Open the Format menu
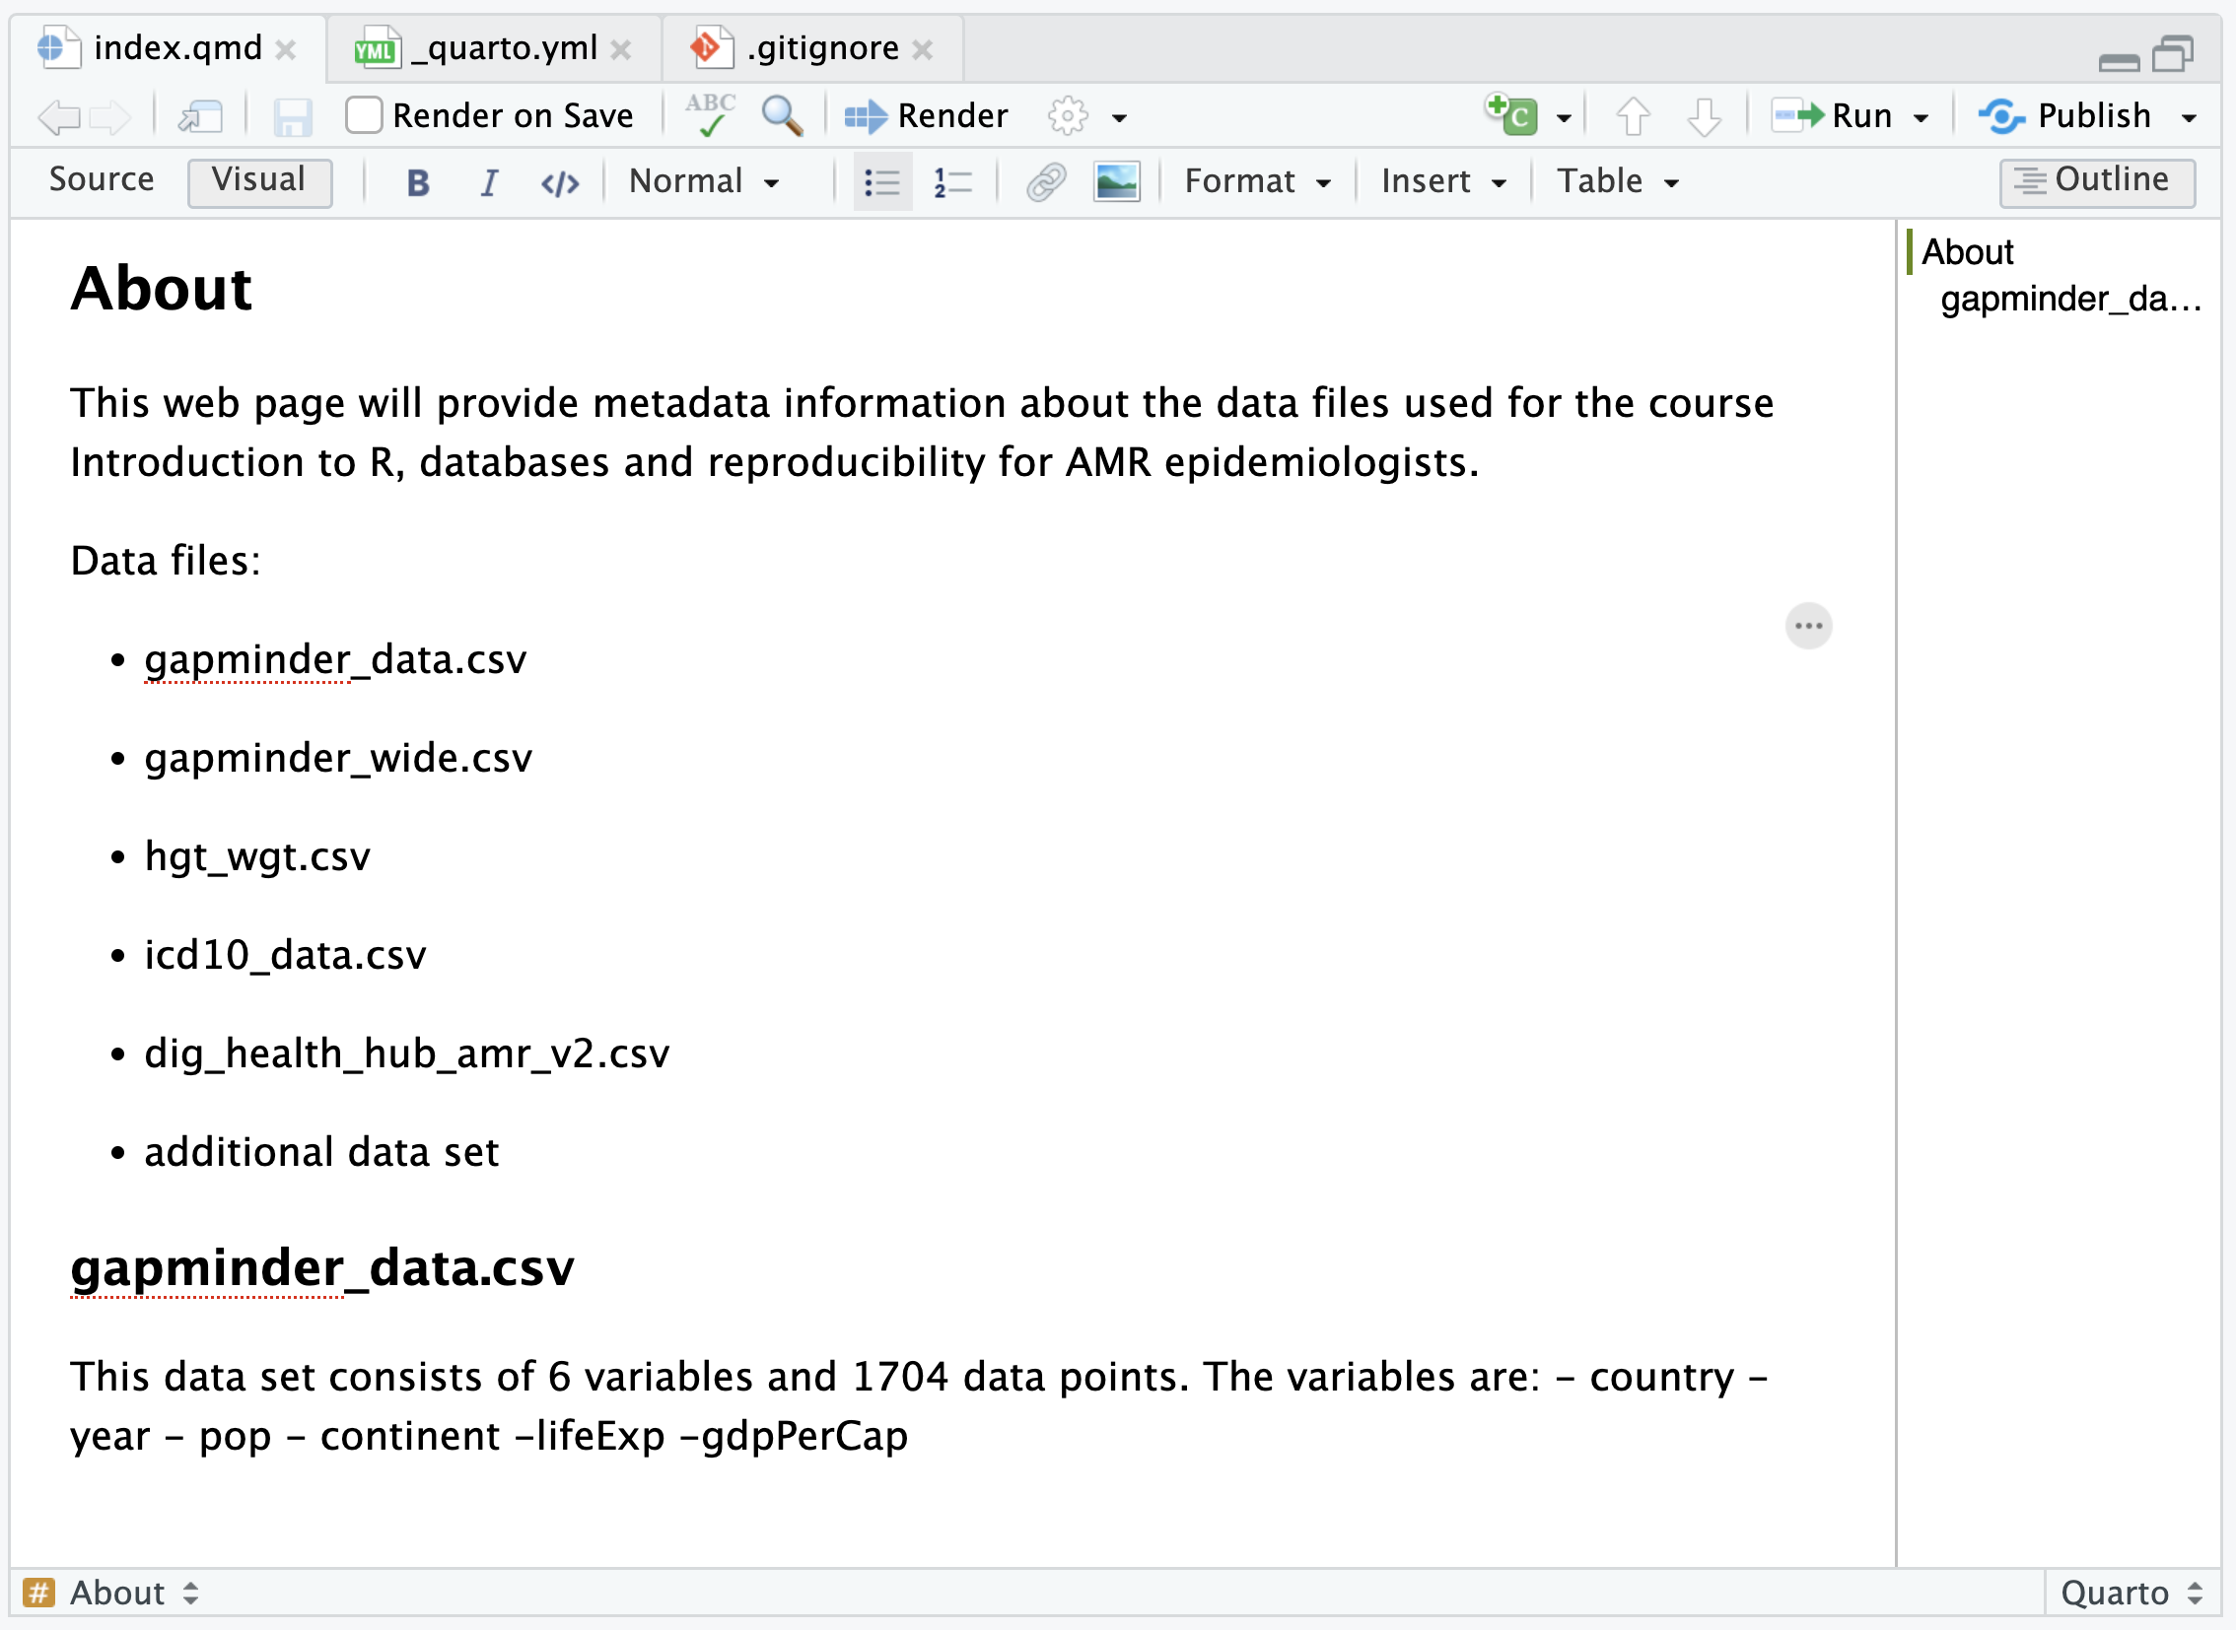Image resolution: width=2236 pixels, height=1630 pixels. 1259,181
